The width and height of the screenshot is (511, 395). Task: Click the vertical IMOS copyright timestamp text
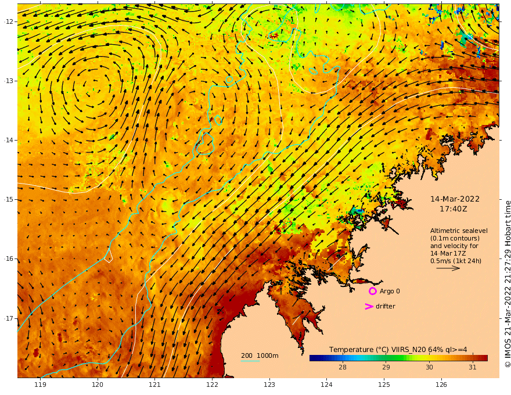coord(507,284)
